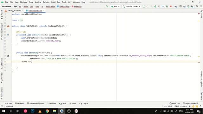Click the 25:19 cursor position in status bar

(x=164, y=106)
